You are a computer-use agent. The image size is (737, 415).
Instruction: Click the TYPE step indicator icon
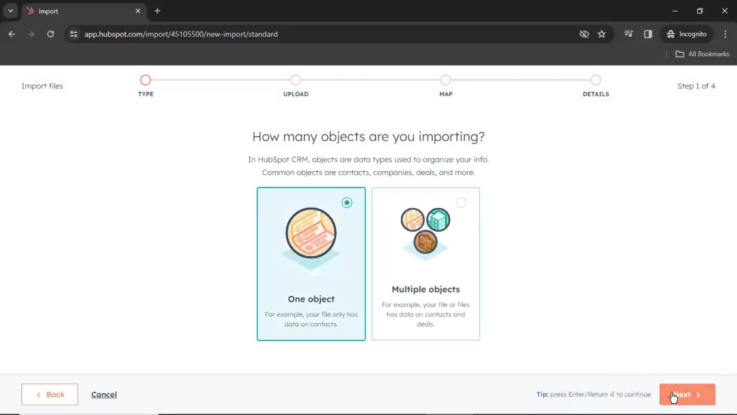pos(145,80)
